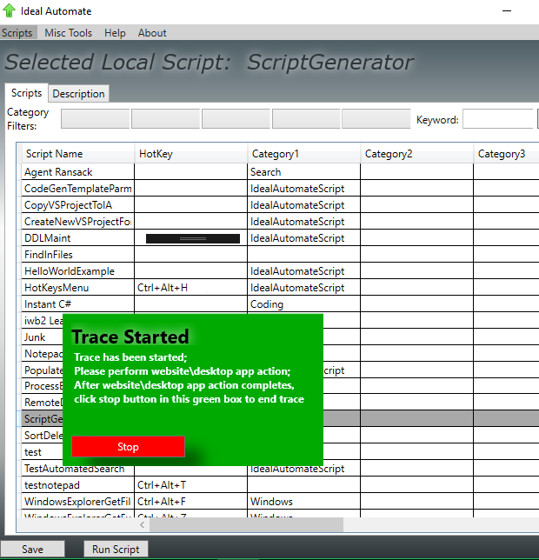
Task: Select the DDLMaint script name
Action: pos(48,238)
